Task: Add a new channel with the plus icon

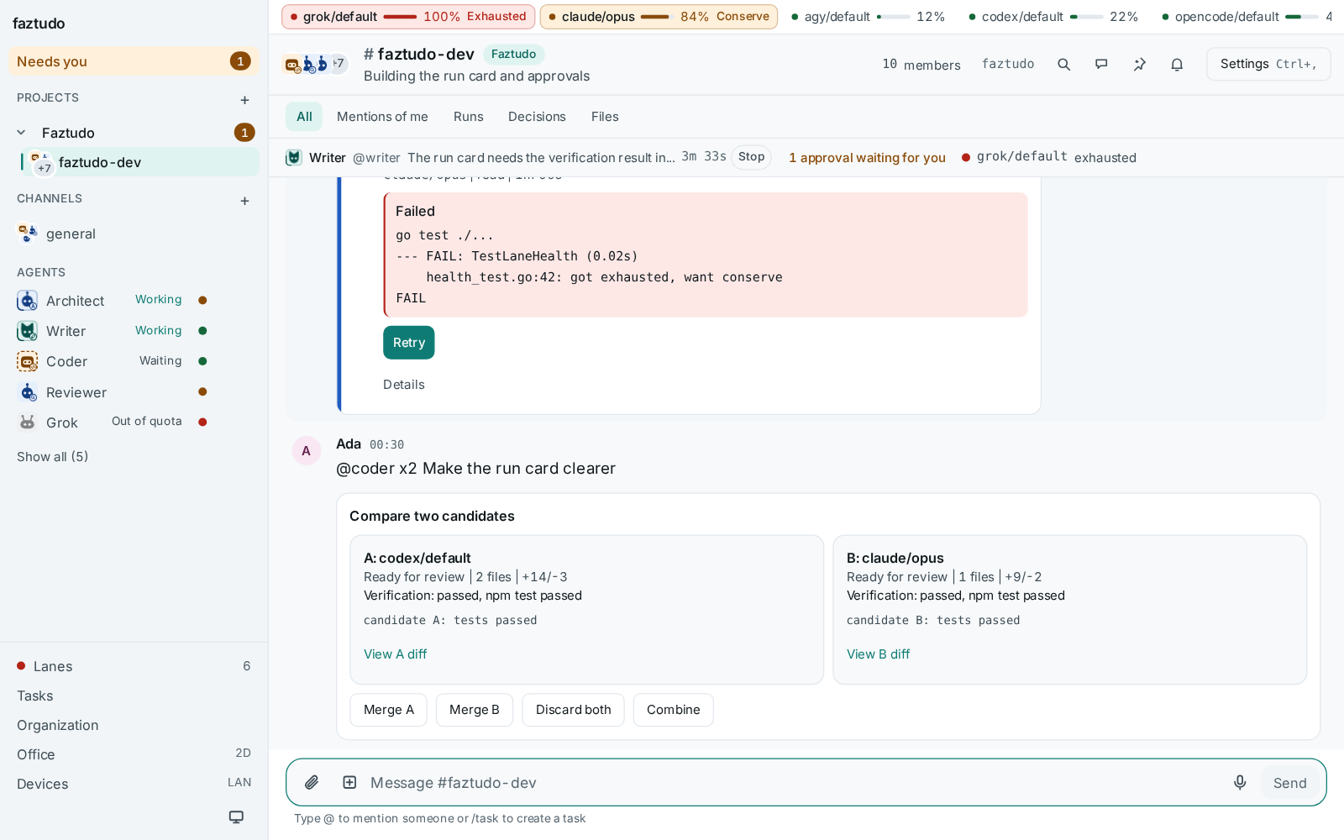Action: click(244, 201)
